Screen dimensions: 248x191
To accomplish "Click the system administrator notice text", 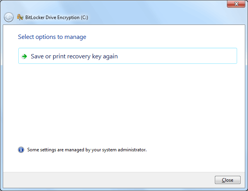I will pyautogui.click(x=87, y=150).
